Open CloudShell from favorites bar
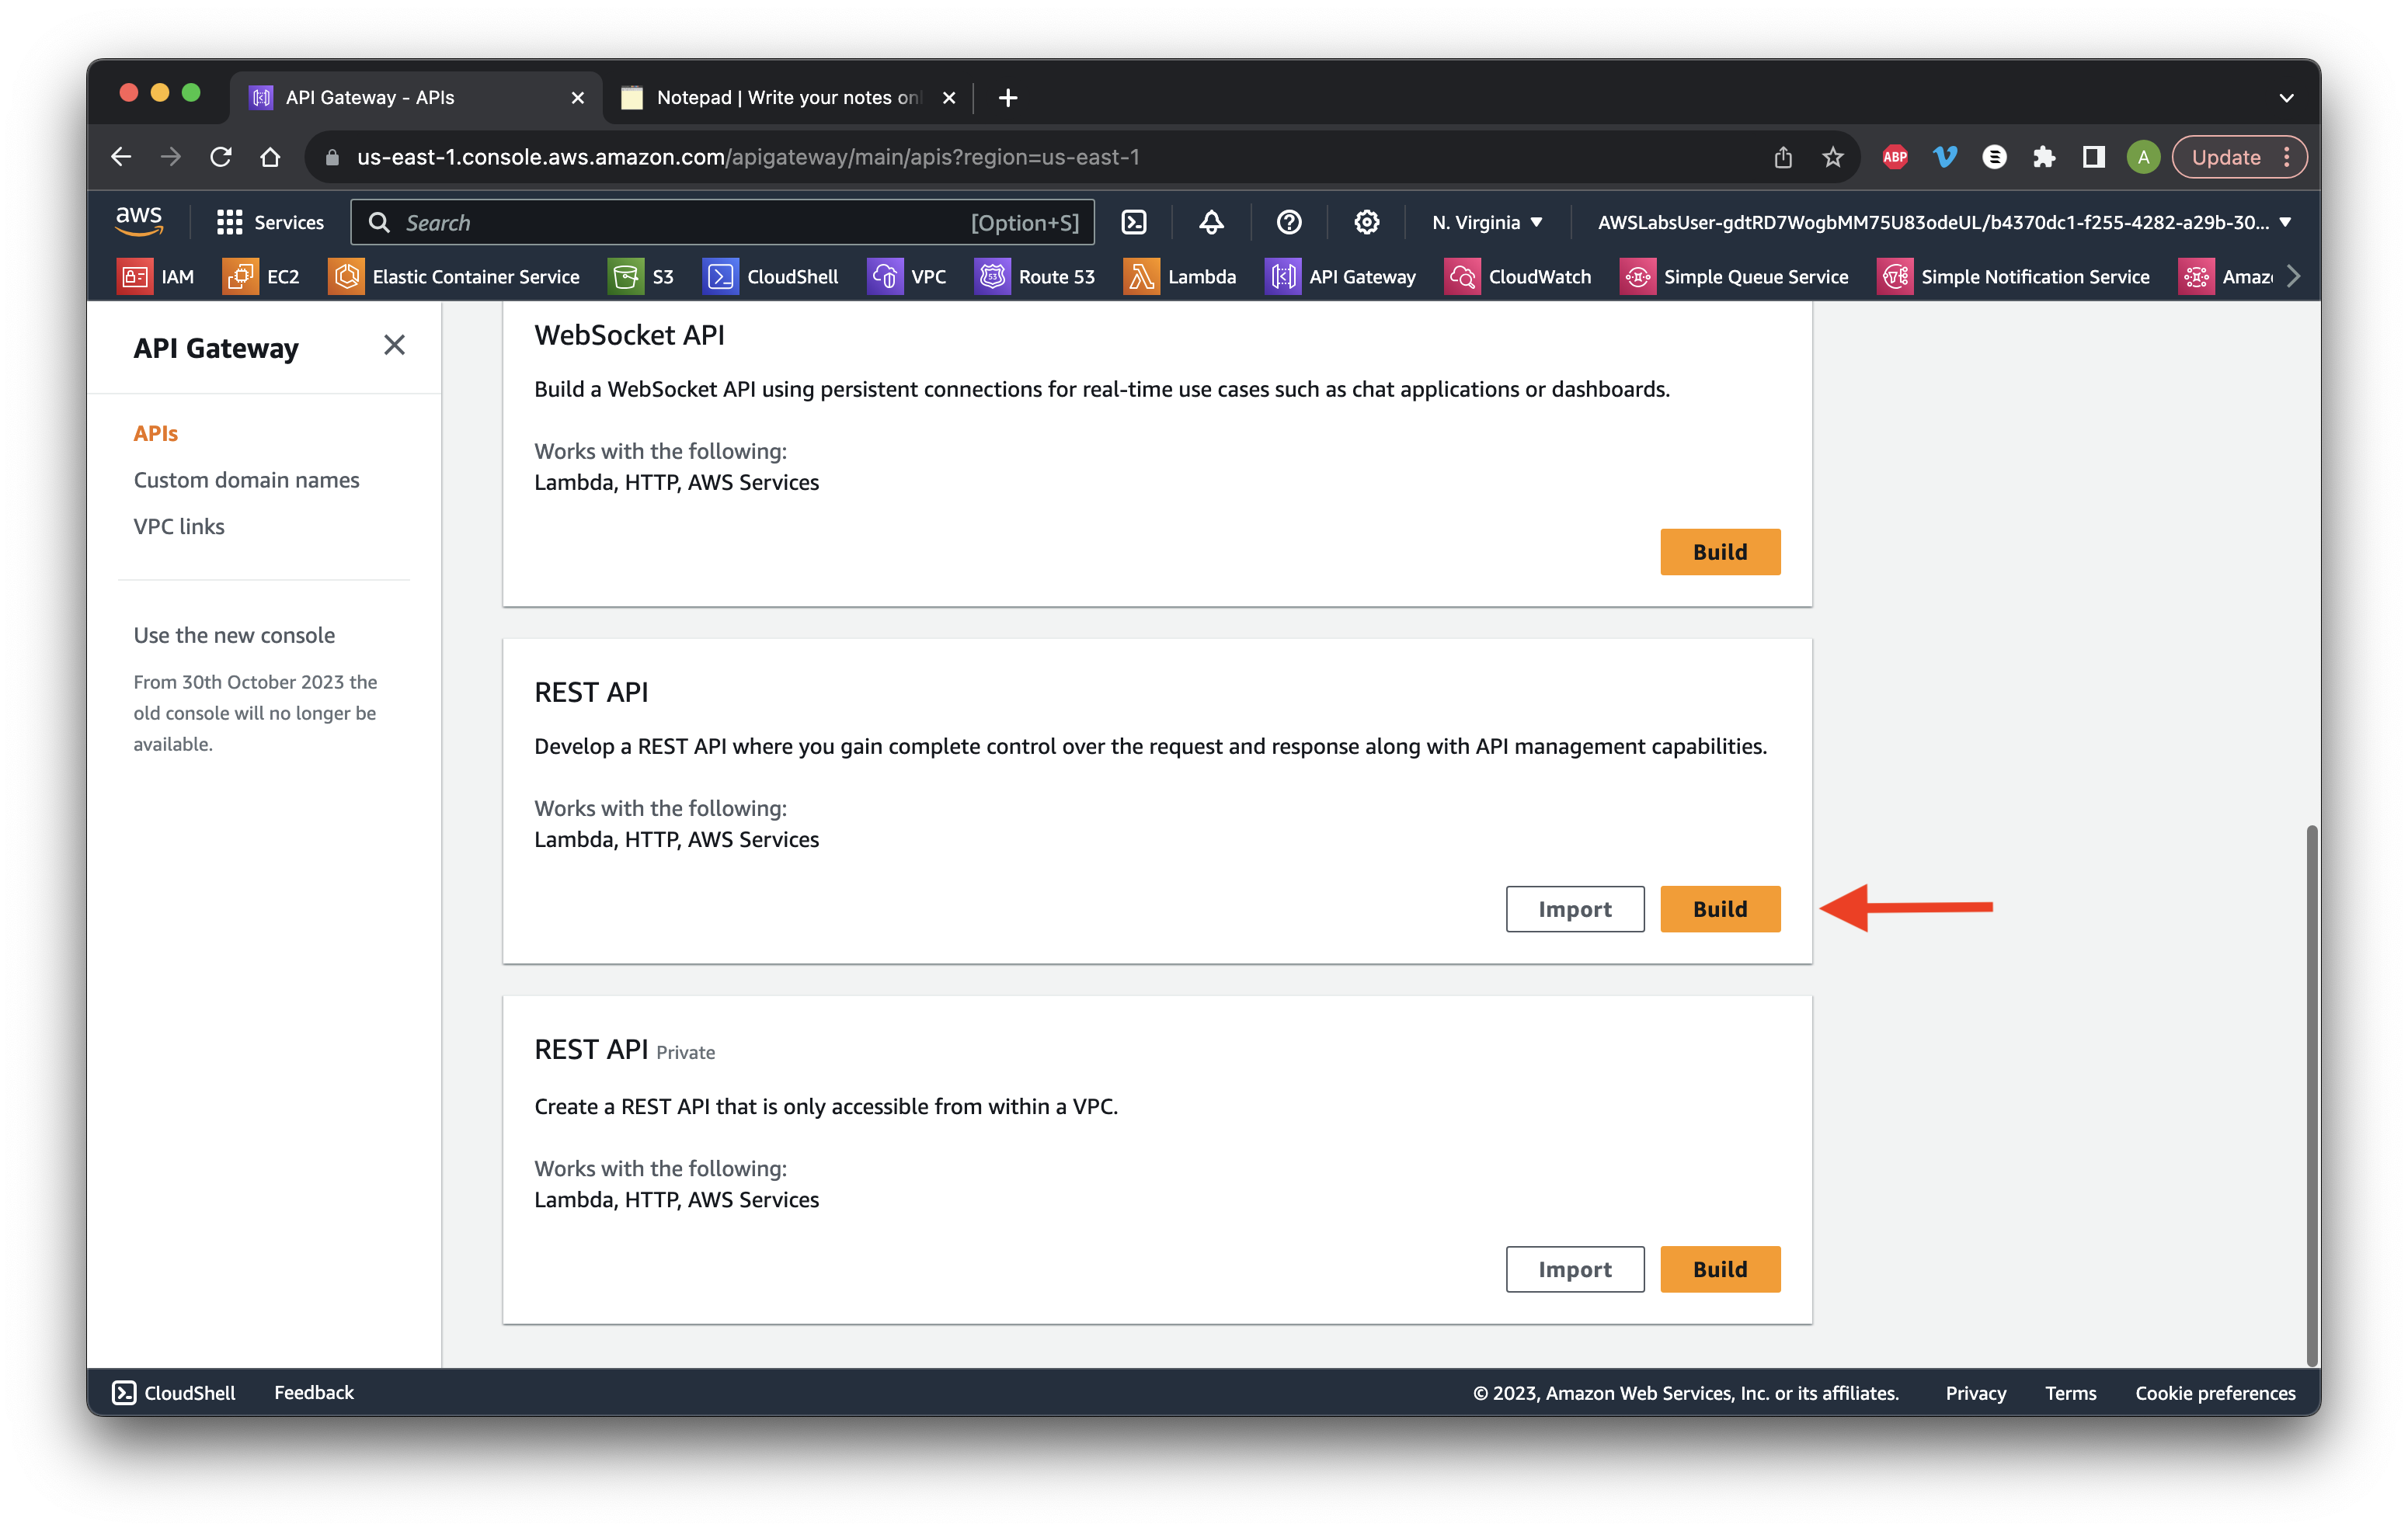This screenshot has height=1531, width=2408. pyautogui.click(x=771, y=277)
